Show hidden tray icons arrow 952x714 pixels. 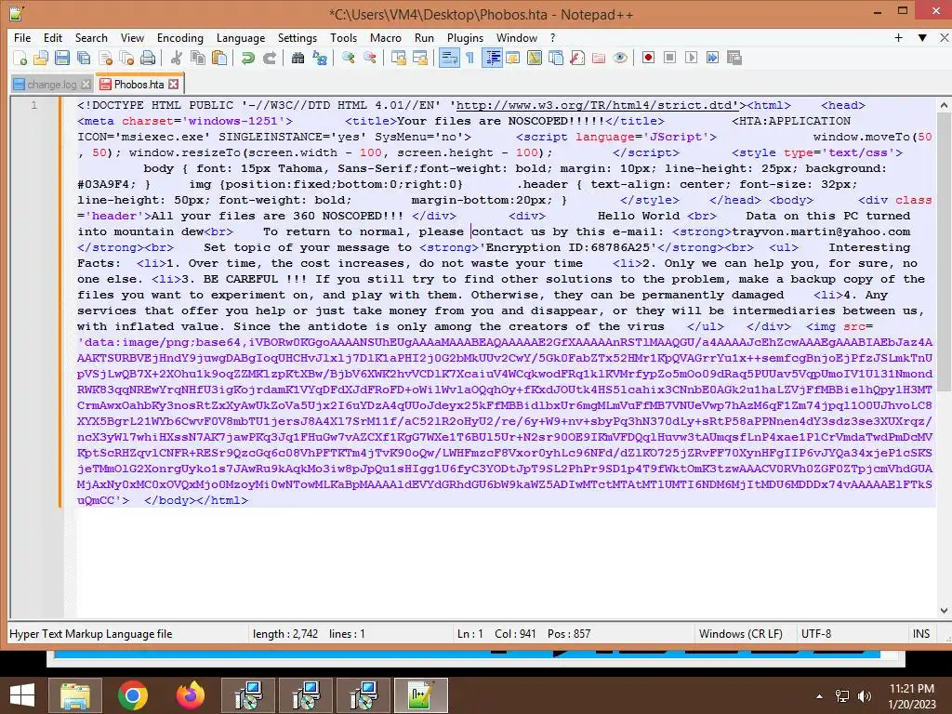820,696
